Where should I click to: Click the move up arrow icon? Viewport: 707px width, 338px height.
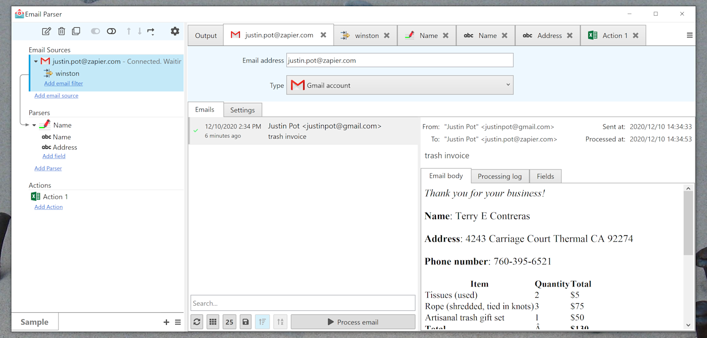(129, 31)
